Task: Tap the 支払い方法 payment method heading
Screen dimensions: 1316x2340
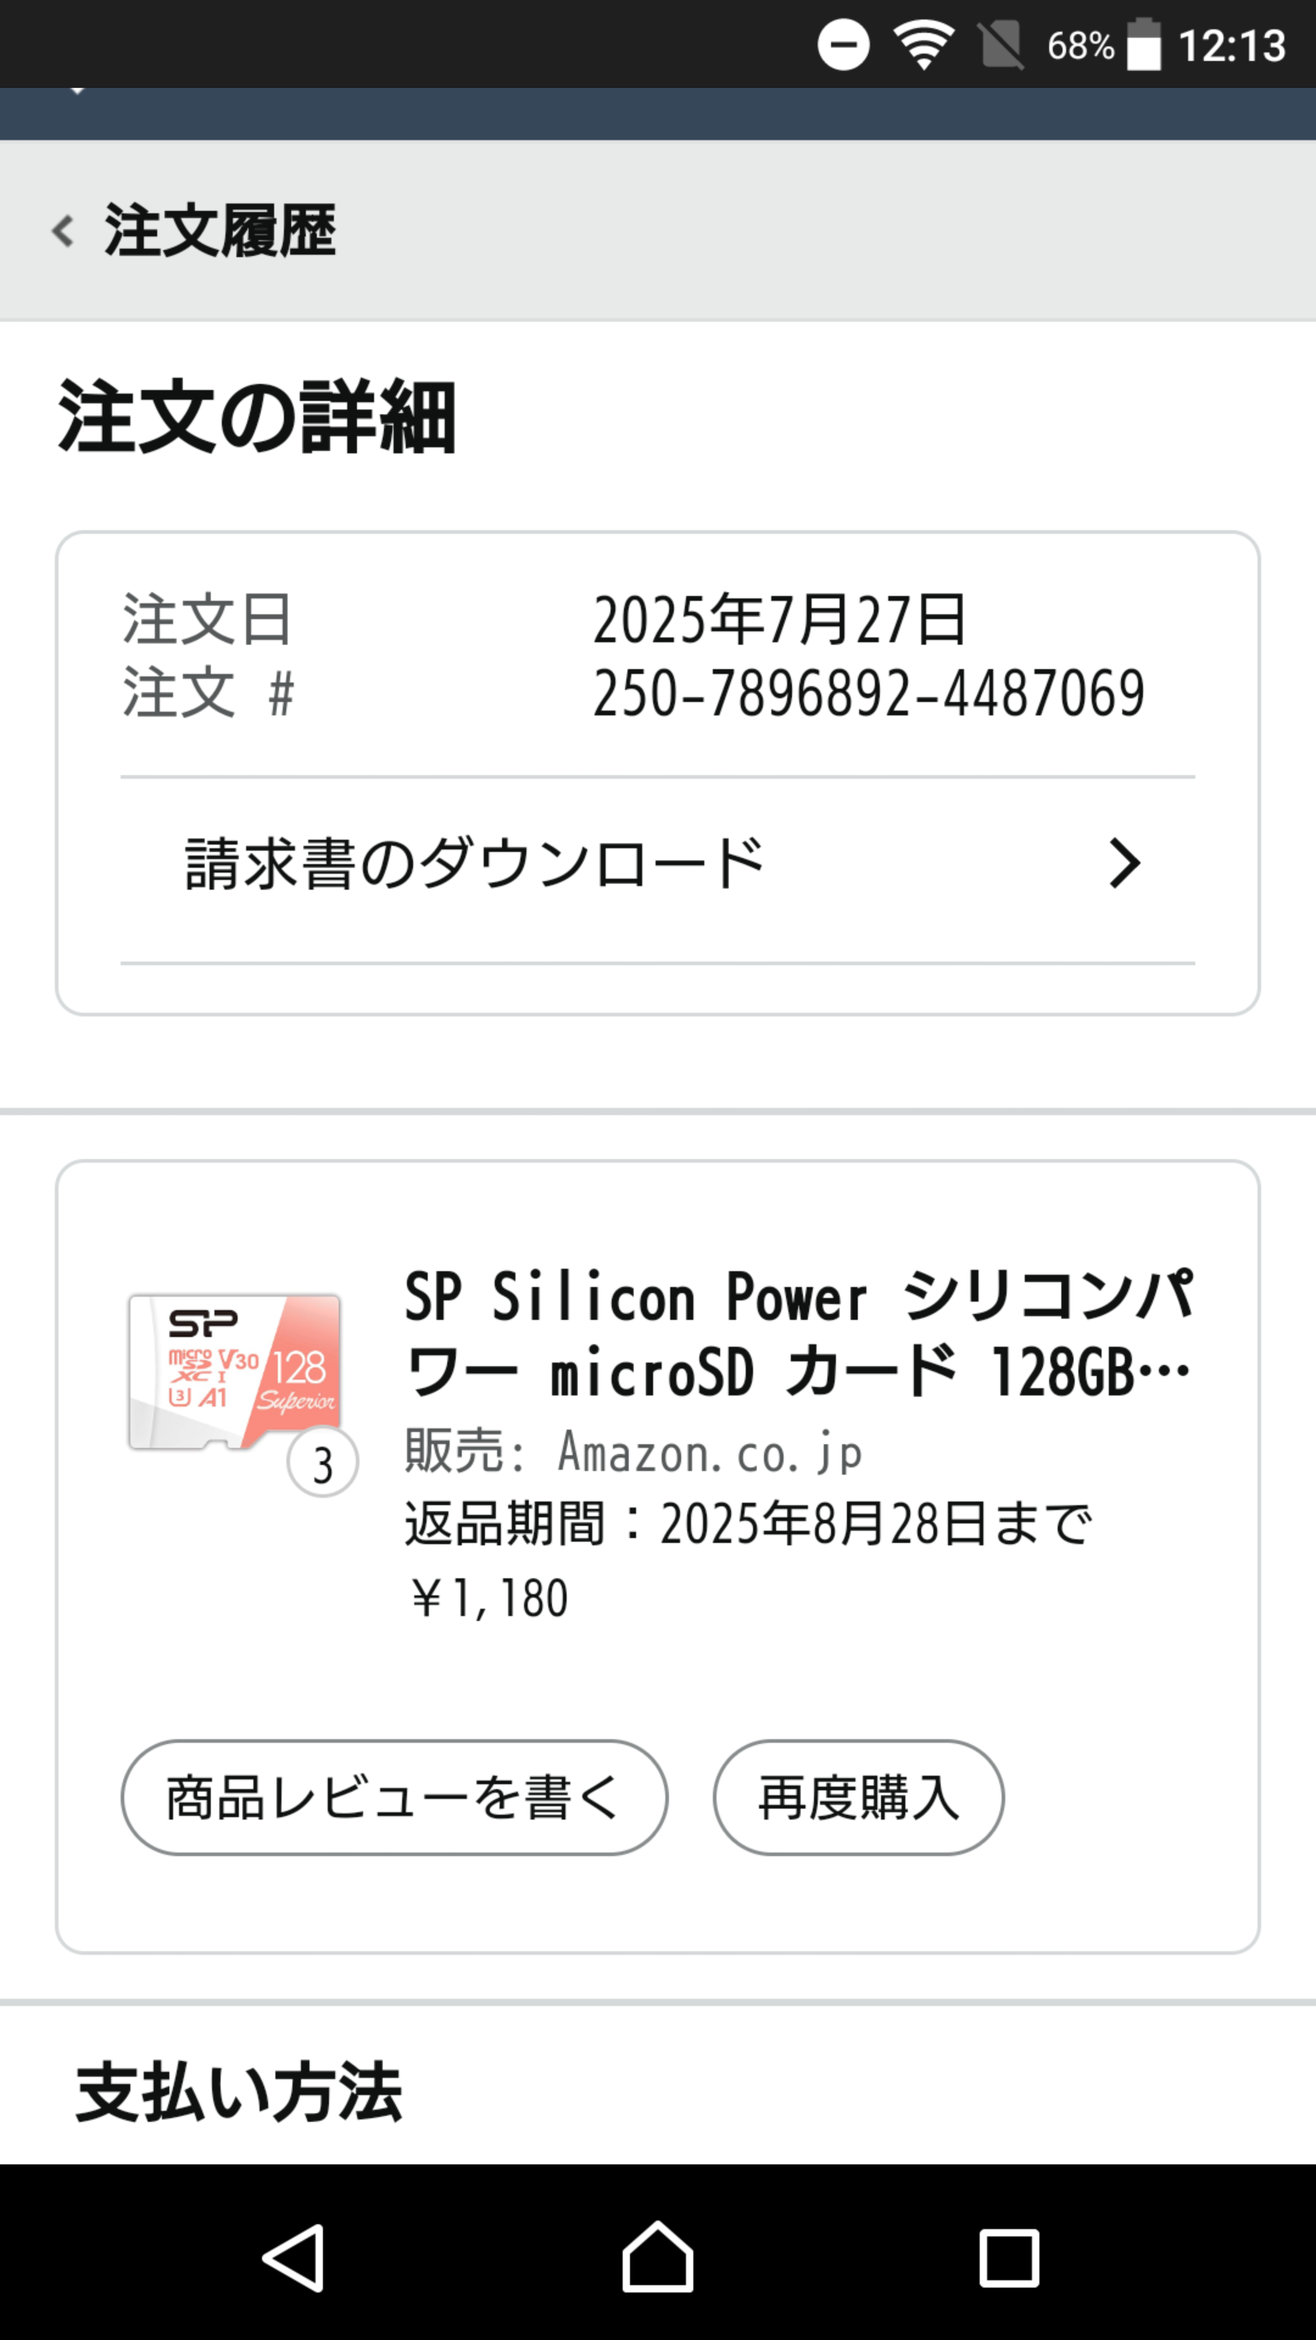Action: pos(238,2092)
